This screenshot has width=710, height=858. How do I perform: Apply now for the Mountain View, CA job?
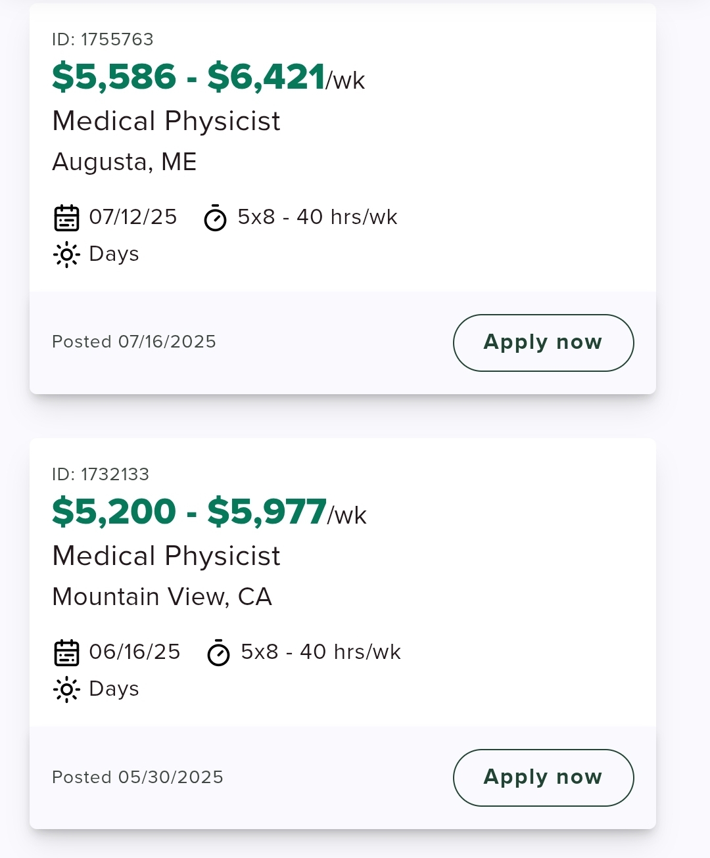(x=544, y=778)
